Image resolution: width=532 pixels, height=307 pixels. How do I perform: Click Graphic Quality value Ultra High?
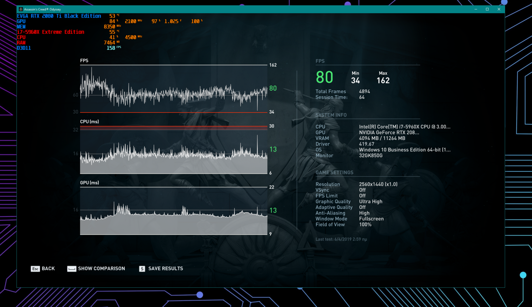click(x=371, y=201)
